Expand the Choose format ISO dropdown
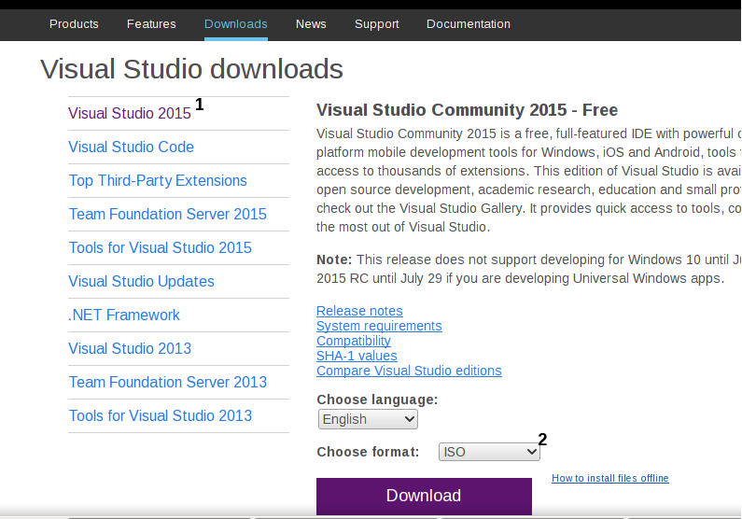Screen dimensions: 742x519 point(489,452)
